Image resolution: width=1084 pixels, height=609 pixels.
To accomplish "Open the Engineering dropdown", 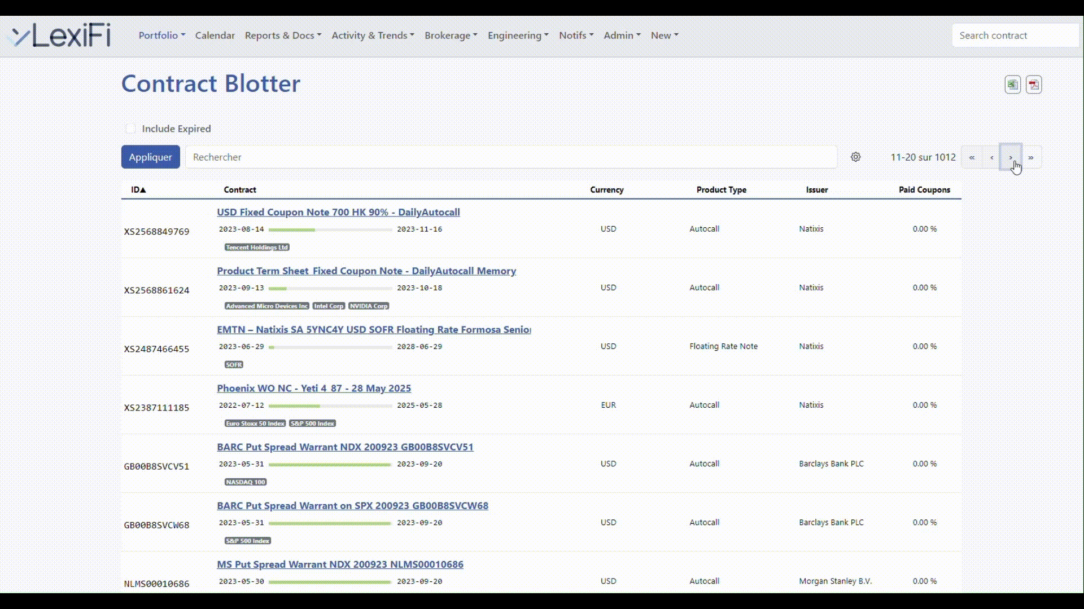I will 518,35.
